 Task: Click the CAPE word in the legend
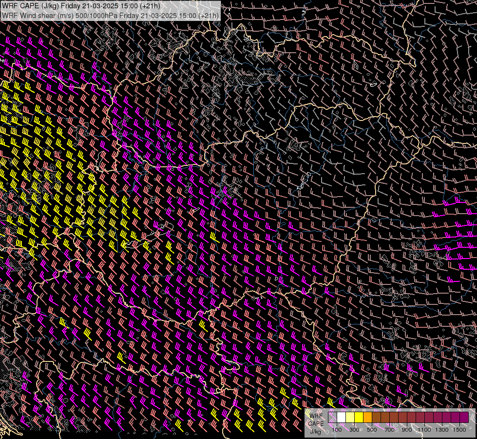coord(316,424)
